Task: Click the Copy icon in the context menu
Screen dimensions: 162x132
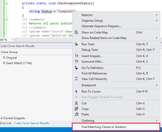Action: coord(76,109)
